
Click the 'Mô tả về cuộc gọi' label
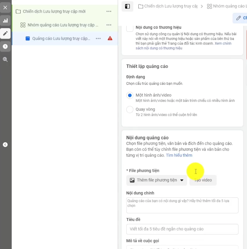tap(143, 241)
